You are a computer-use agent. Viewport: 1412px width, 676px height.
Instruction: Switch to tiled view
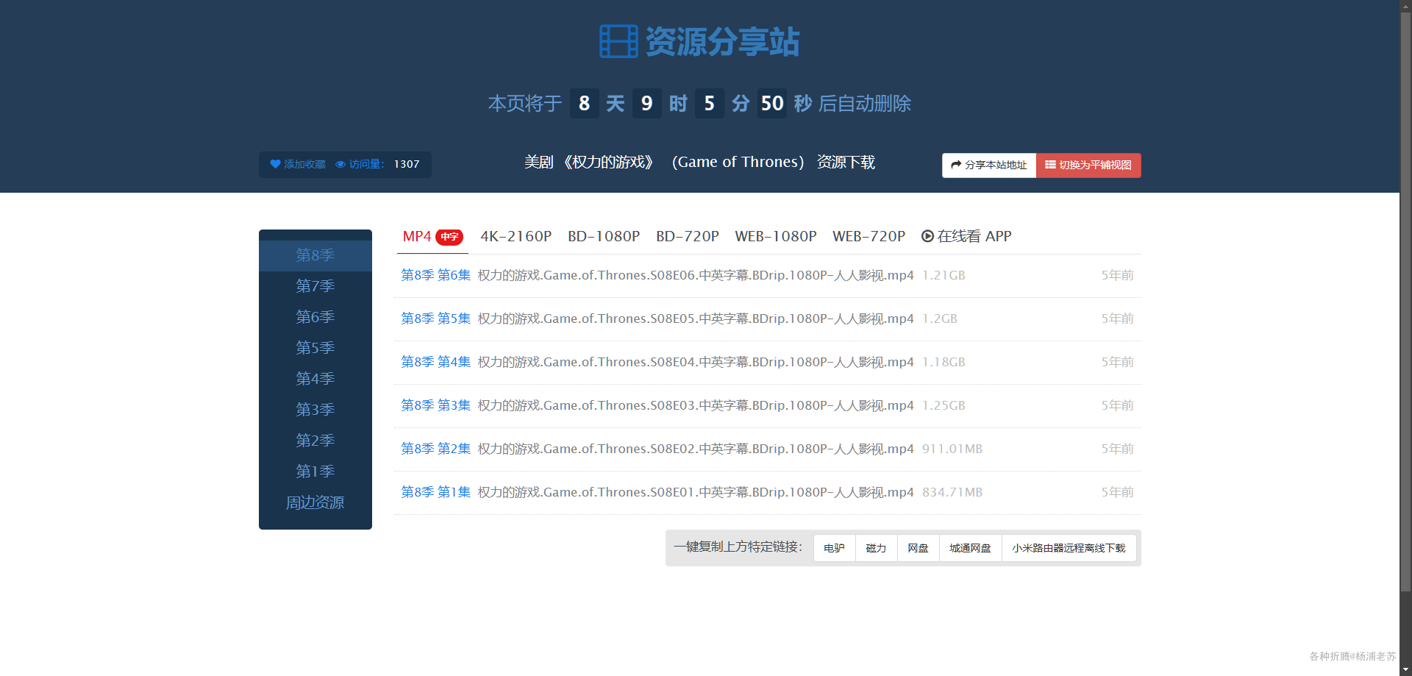[1088, 165]
